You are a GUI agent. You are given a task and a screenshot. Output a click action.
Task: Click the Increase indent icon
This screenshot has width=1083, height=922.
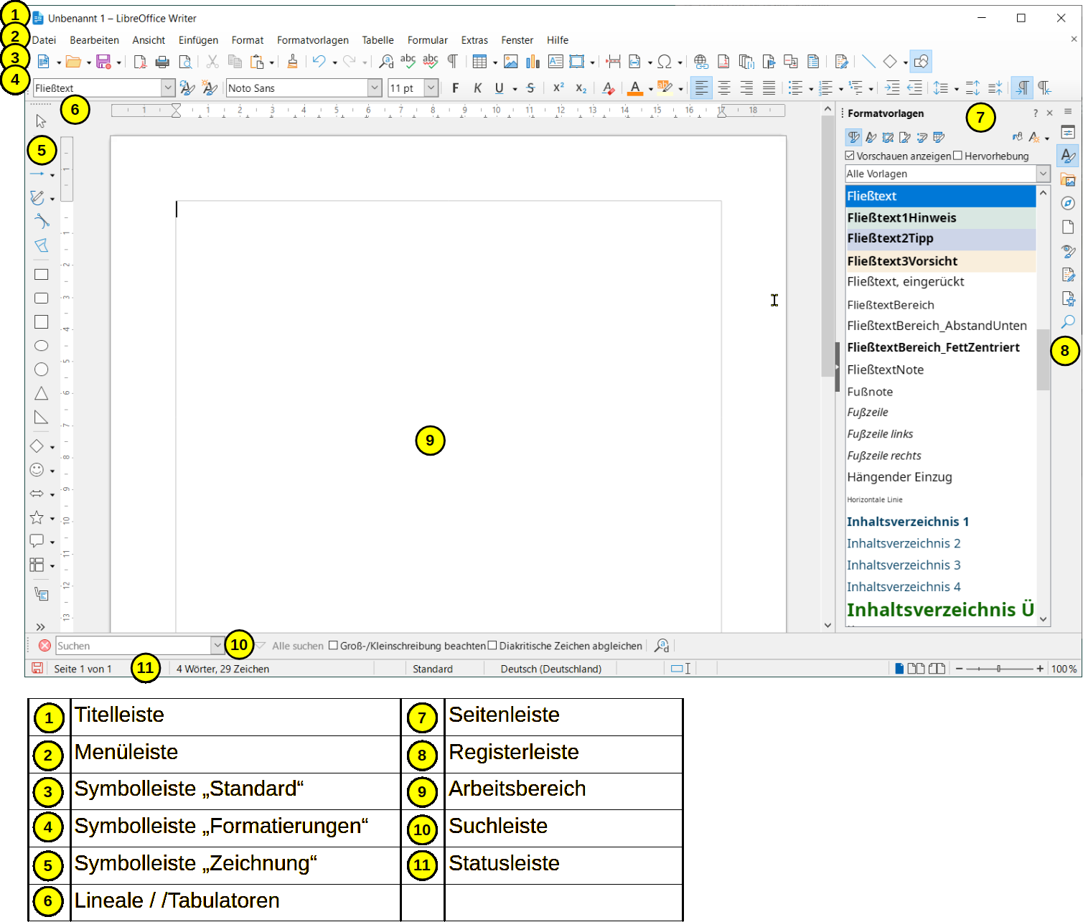(x=892, y=88)
